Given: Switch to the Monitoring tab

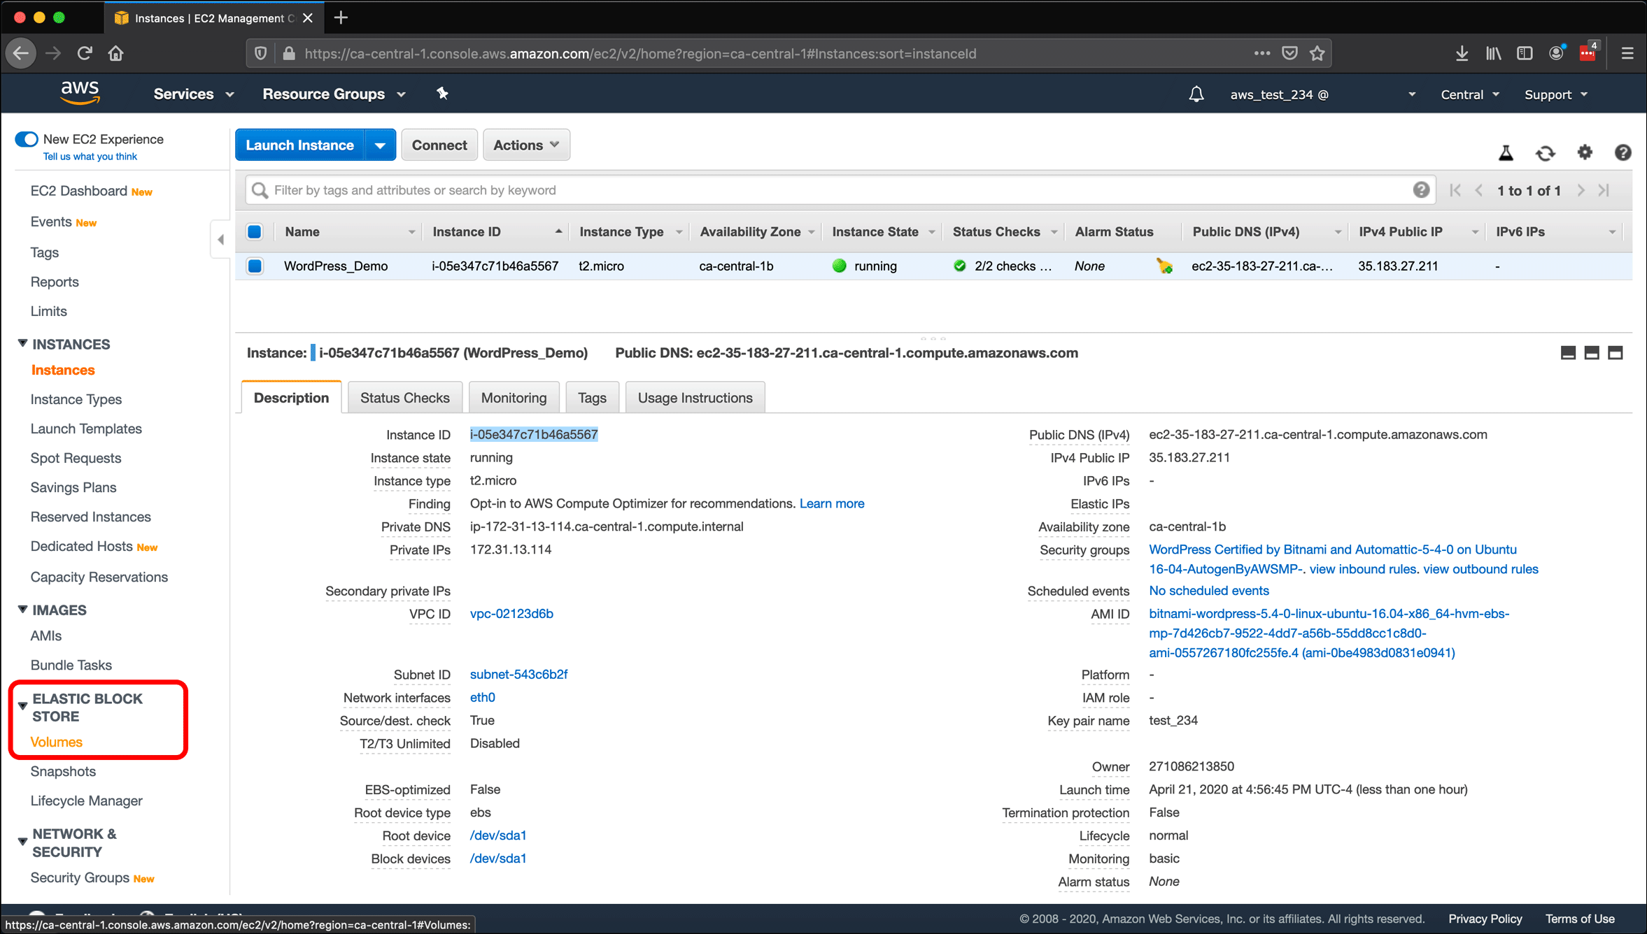Looking at the screenshot, I should click(514, 398).
